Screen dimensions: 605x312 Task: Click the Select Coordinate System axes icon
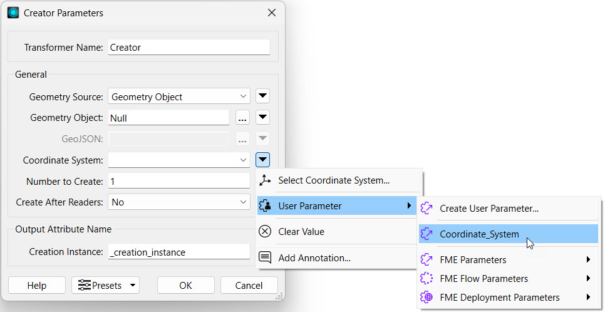(x=266, y=180)
